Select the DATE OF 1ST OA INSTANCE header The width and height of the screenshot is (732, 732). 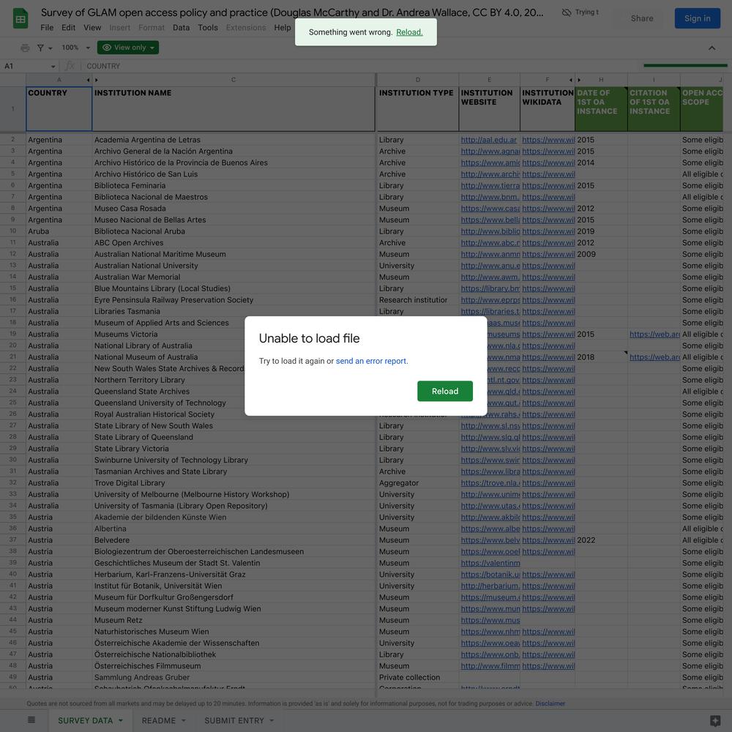click(601, 109)
